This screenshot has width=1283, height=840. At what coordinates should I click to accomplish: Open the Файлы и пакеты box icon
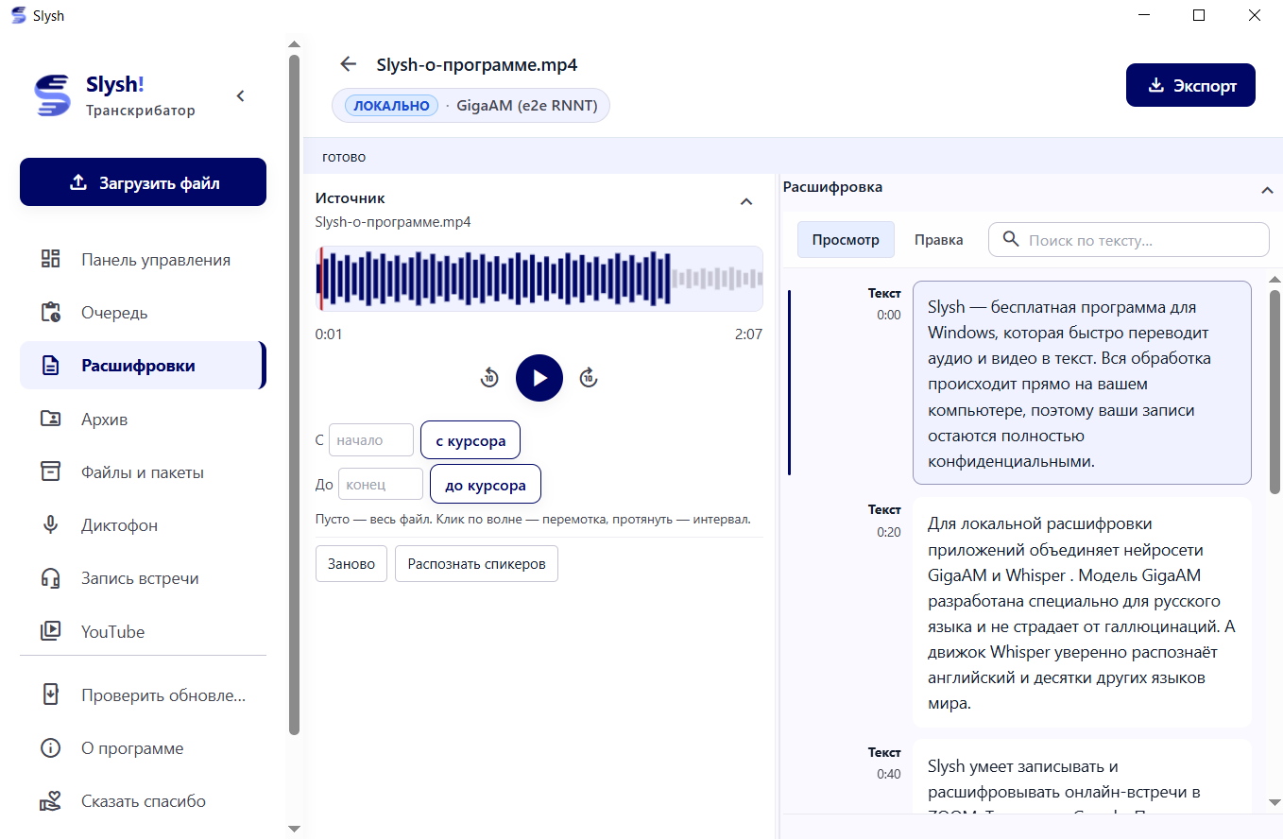click(x=50, y=471)
